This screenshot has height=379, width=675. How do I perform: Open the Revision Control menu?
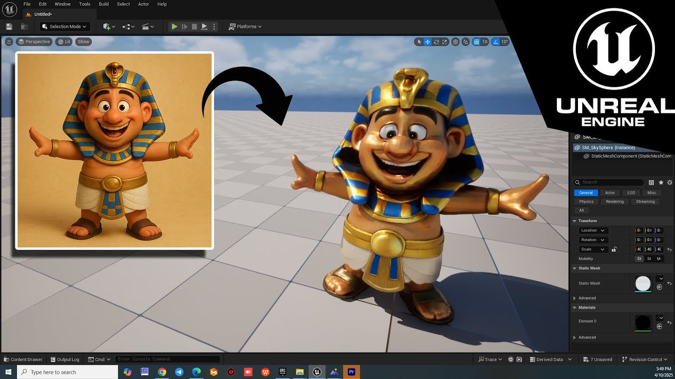tap(645, 360)
